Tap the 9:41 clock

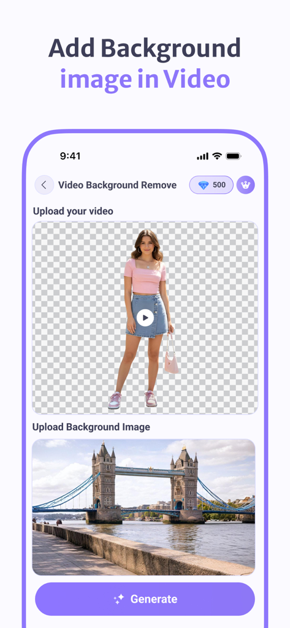(70, 156)
